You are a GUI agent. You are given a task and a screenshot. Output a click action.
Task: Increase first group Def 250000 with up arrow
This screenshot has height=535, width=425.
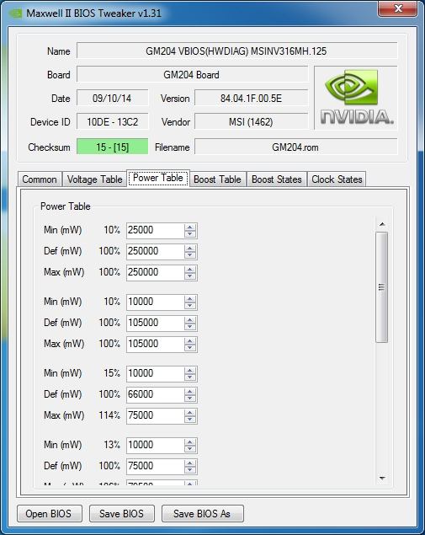click(190, 249)
